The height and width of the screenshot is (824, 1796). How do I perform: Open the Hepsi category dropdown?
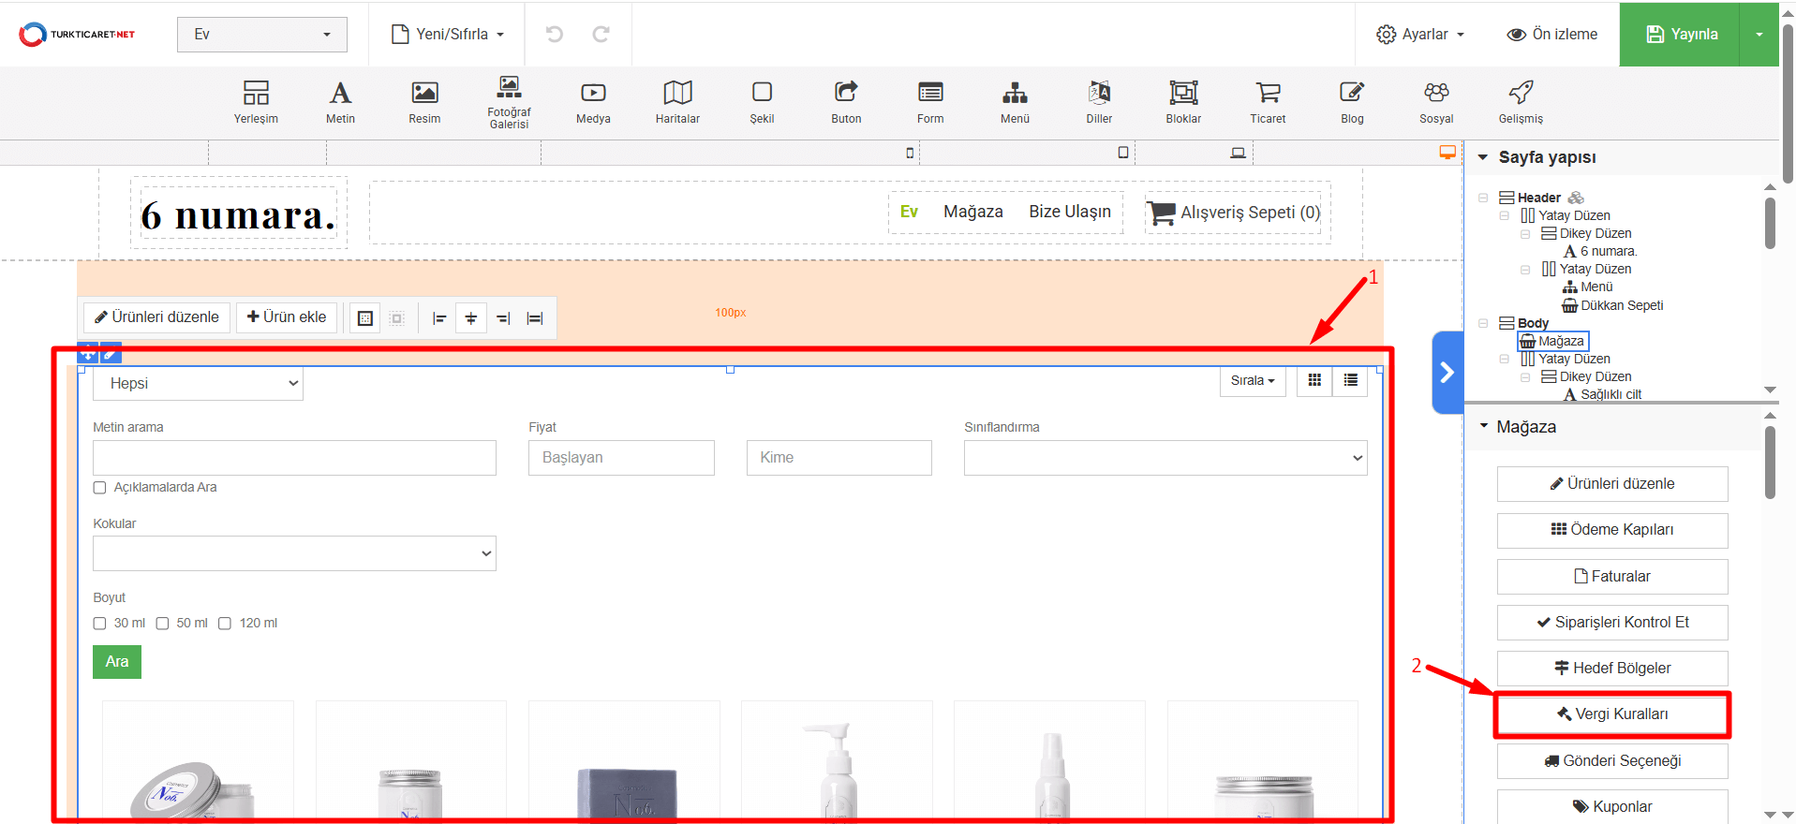coord(198,384)
